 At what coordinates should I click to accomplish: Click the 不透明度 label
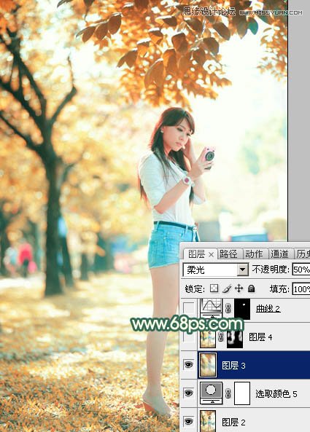(x=271, y=270)
